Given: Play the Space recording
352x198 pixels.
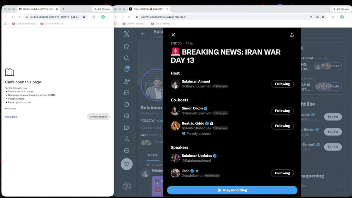Looking at the screenshot, I should pyautogui.click(x=232, y=190).
